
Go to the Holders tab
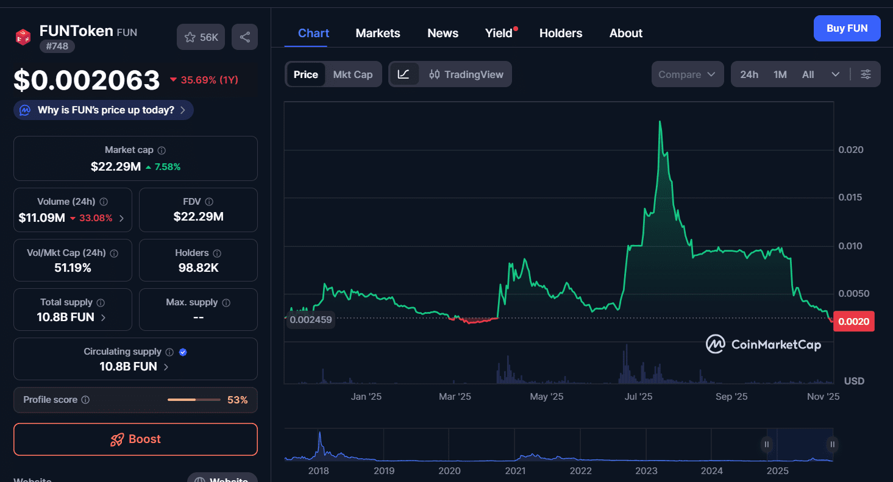point(560,33)
